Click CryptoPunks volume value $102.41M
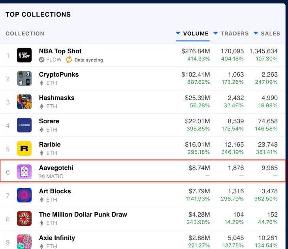Viewport: 288px width, 249px height. pos(196,74)
